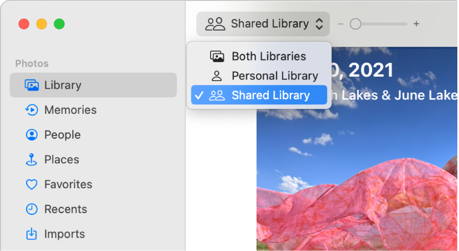Choose Both Libraries from the popup menu
The width and height of the screenshot is (459, 251).
[x=268, y=57]
